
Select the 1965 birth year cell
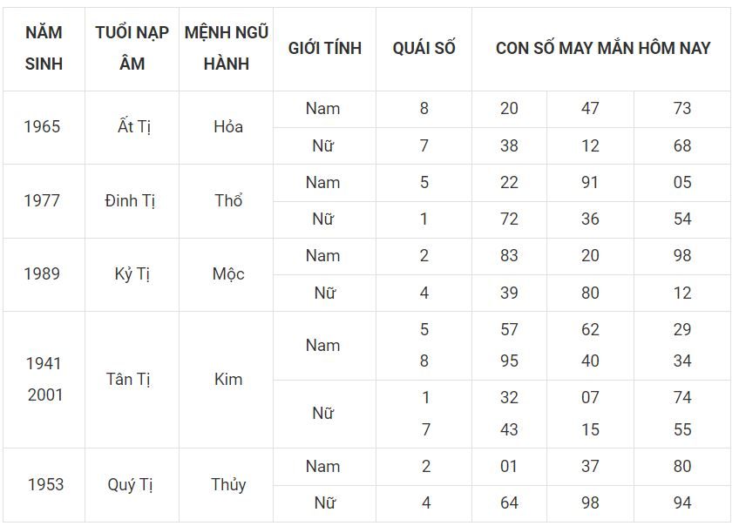coord(43,126)
